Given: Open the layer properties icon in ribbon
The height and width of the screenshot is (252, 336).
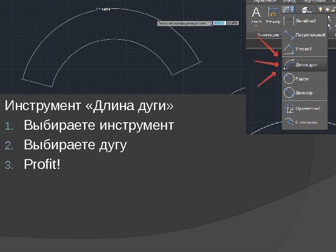Looking at the screenshot, I should pos(306,10).
